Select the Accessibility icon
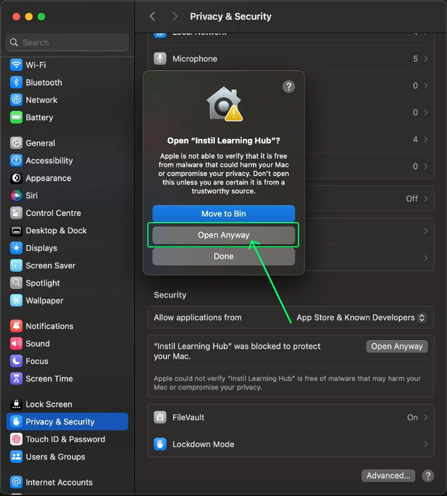 (x=16, y=160)
